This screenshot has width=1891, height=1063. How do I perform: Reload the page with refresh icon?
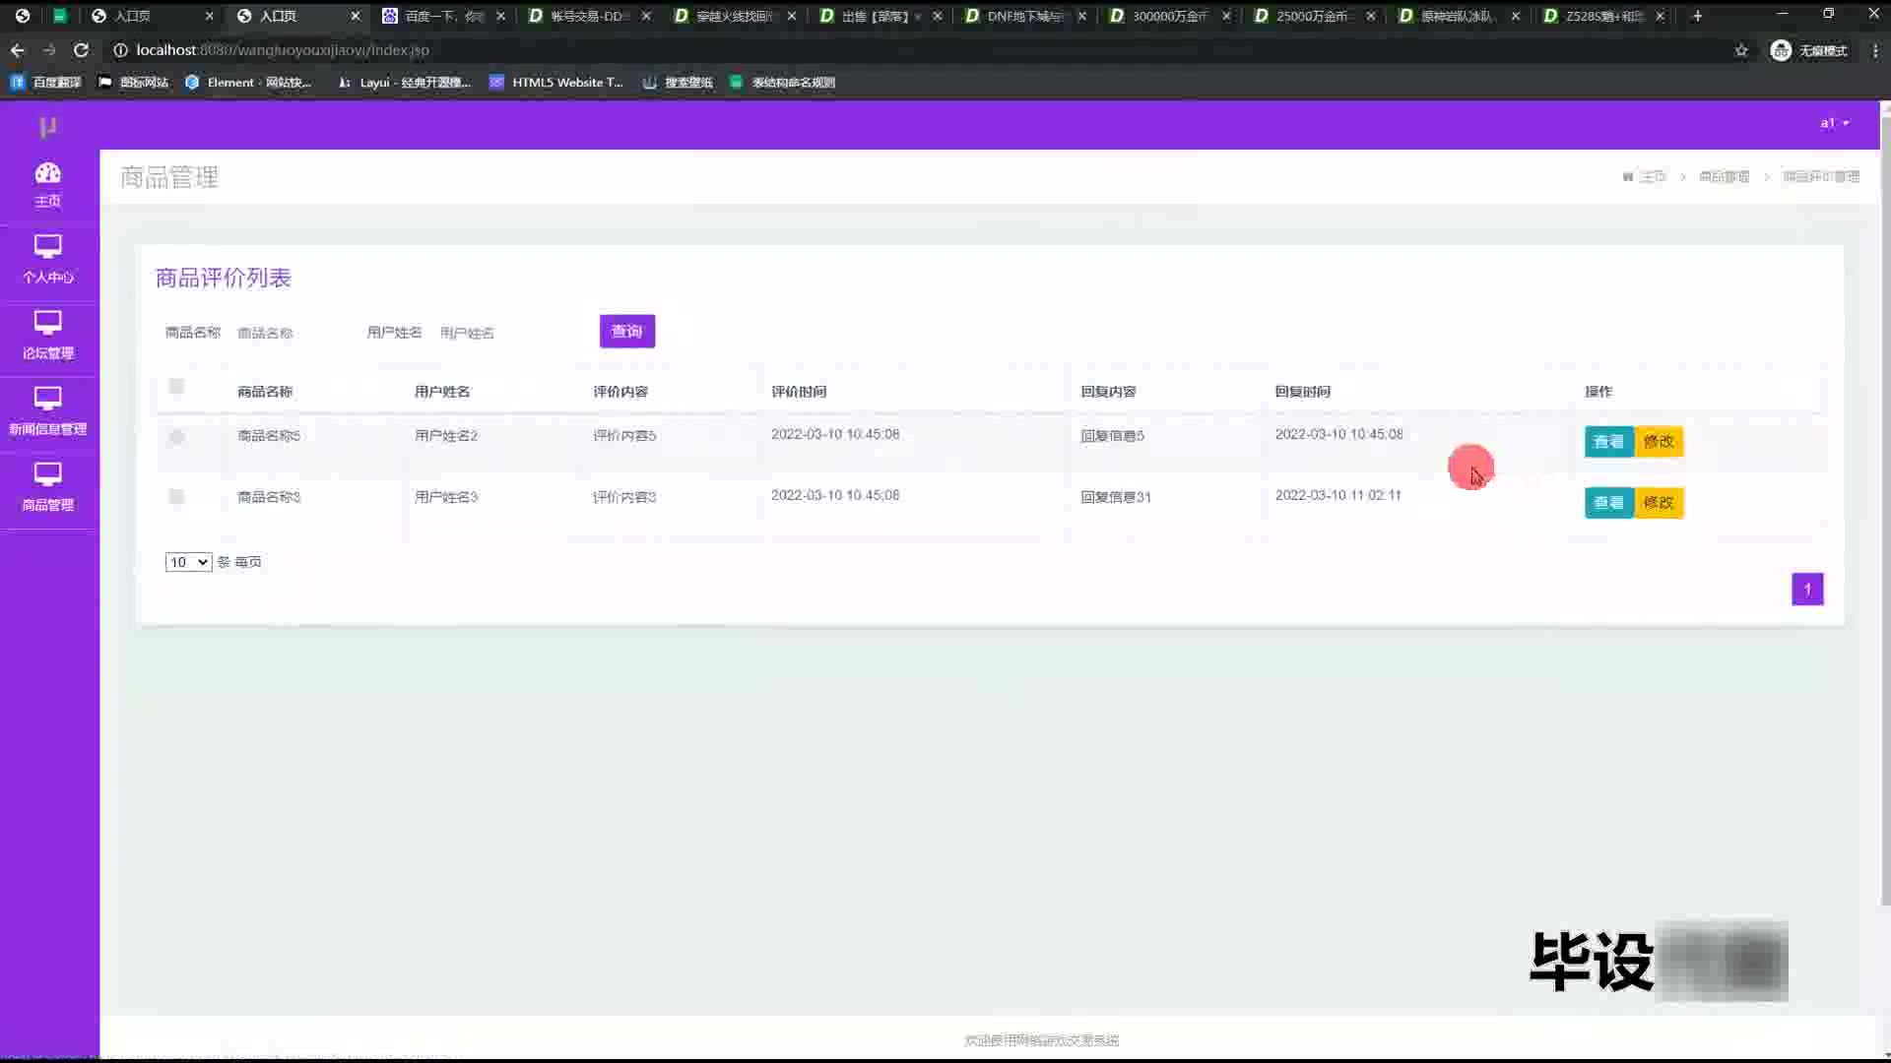coord(82,50)
